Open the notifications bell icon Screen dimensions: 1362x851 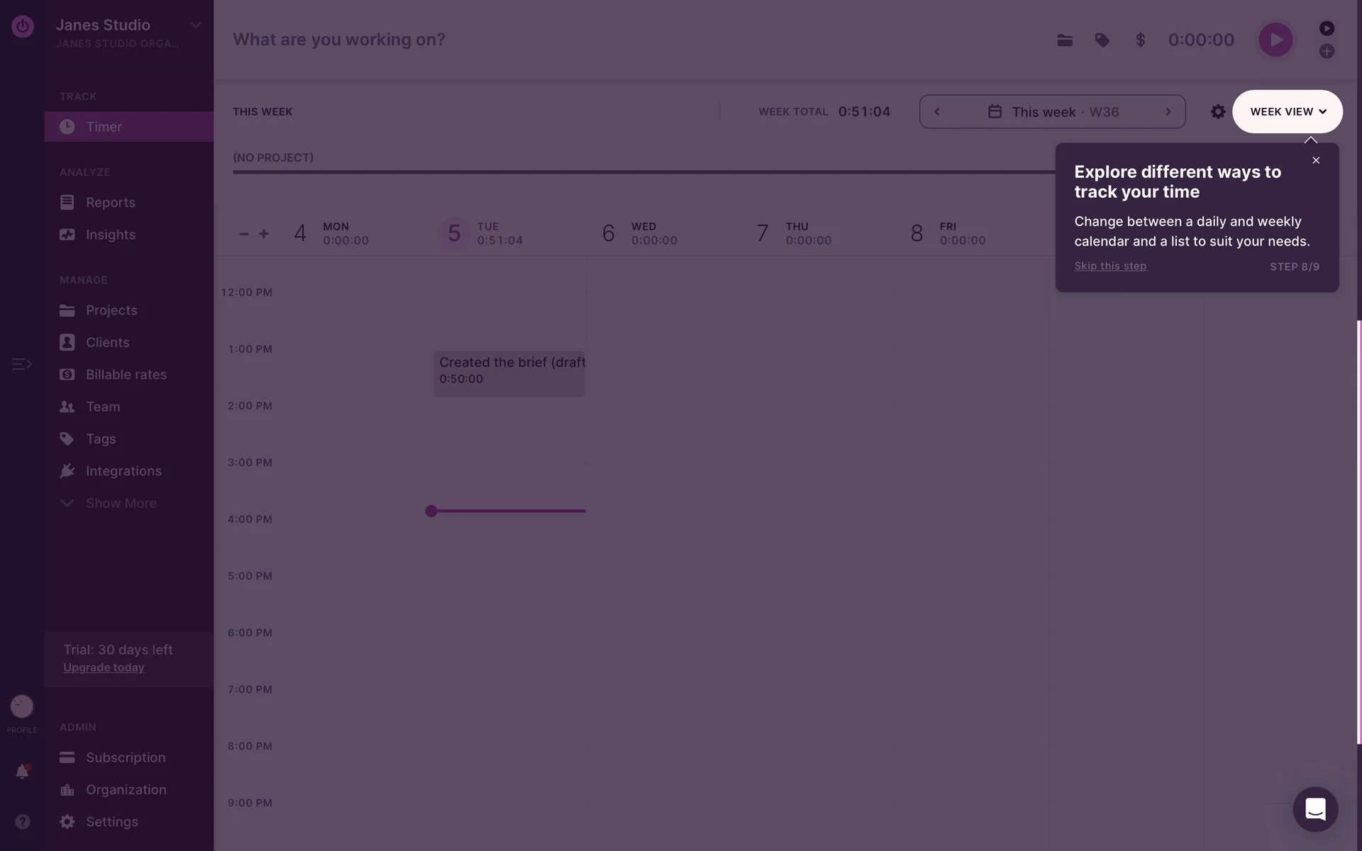tap(22, 772)
